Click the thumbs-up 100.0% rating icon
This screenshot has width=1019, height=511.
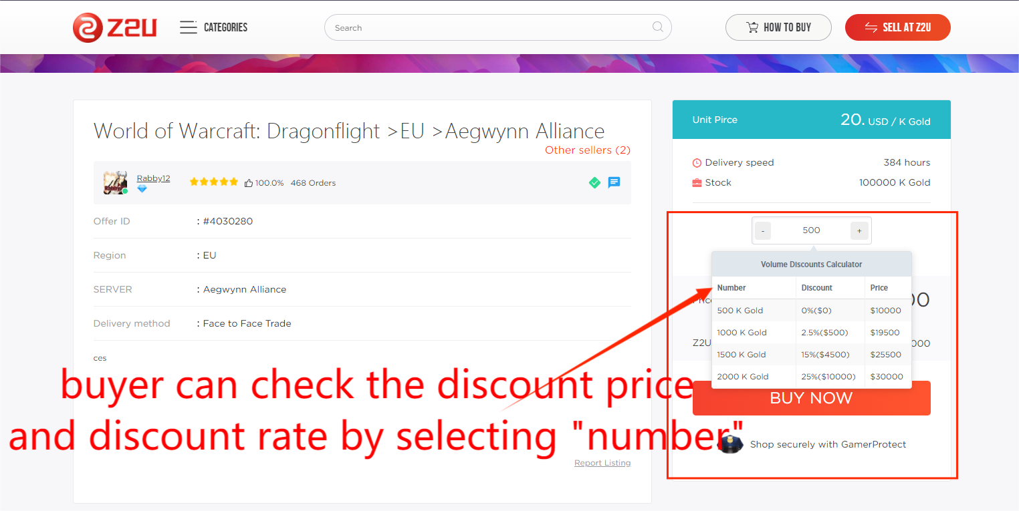(x=249, y=183)
